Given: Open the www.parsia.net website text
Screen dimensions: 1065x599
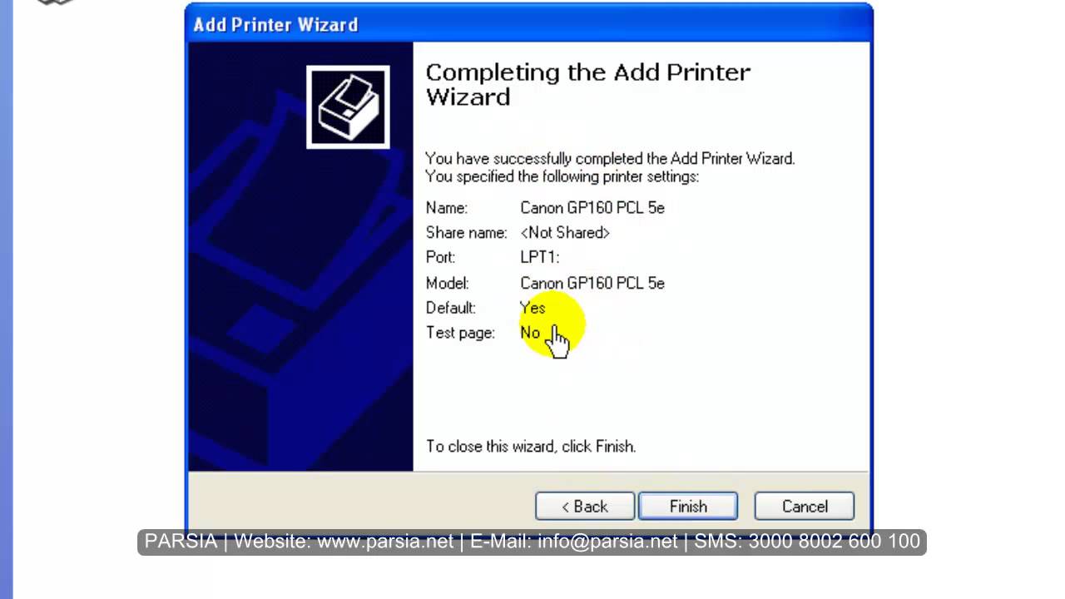Looking at the screenshot, I should (385, 542).
